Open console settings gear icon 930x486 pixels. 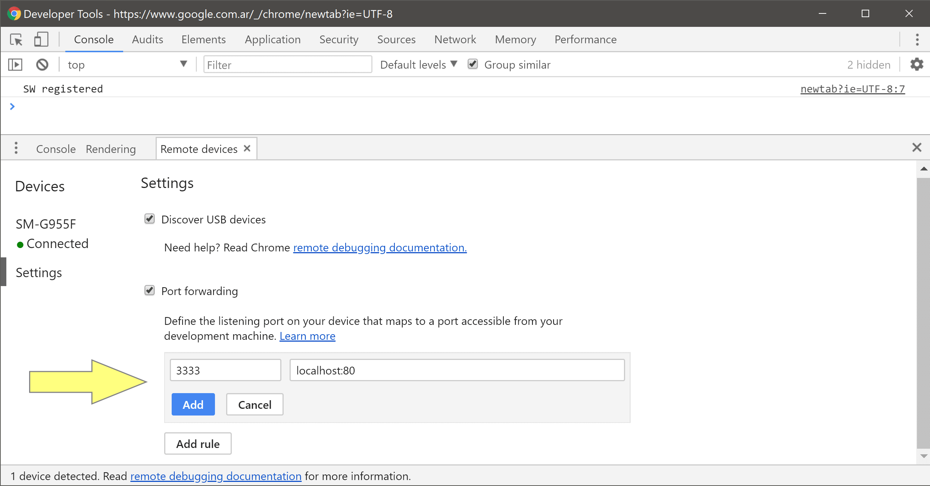pyautogui.click(x=917, y=65)
